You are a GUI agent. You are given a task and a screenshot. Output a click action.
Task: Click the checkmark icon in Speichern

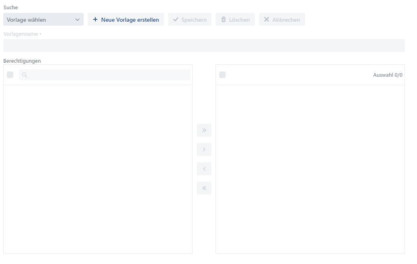(x=176, y=19)
